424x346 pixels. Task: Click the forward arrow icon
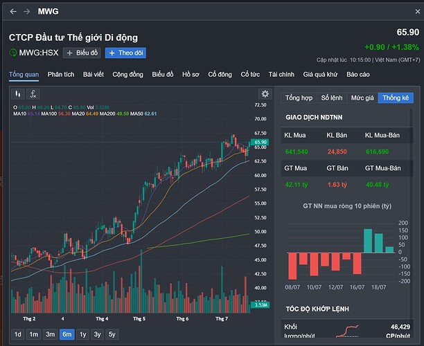click(x=26, y=12)
